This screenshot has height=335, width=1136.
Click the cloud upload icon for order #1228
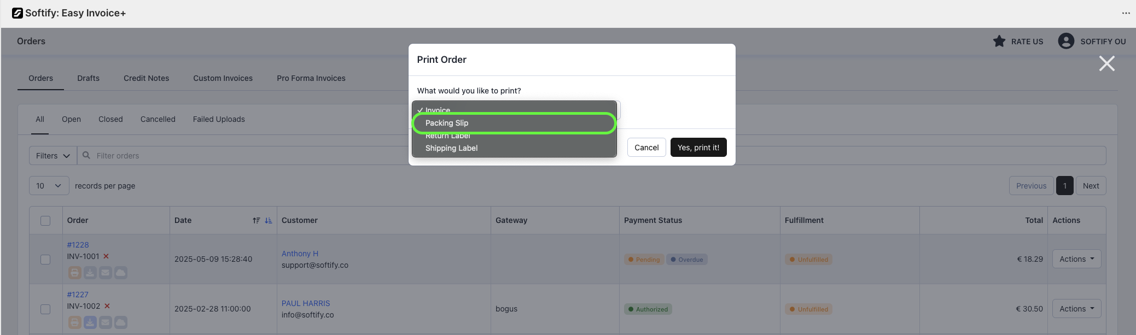[121, 272]
